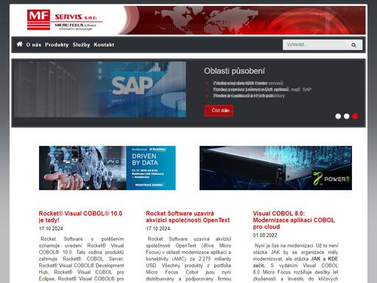Open Rocket Visual COBOL 10.0 article

(x=80, y=217)
